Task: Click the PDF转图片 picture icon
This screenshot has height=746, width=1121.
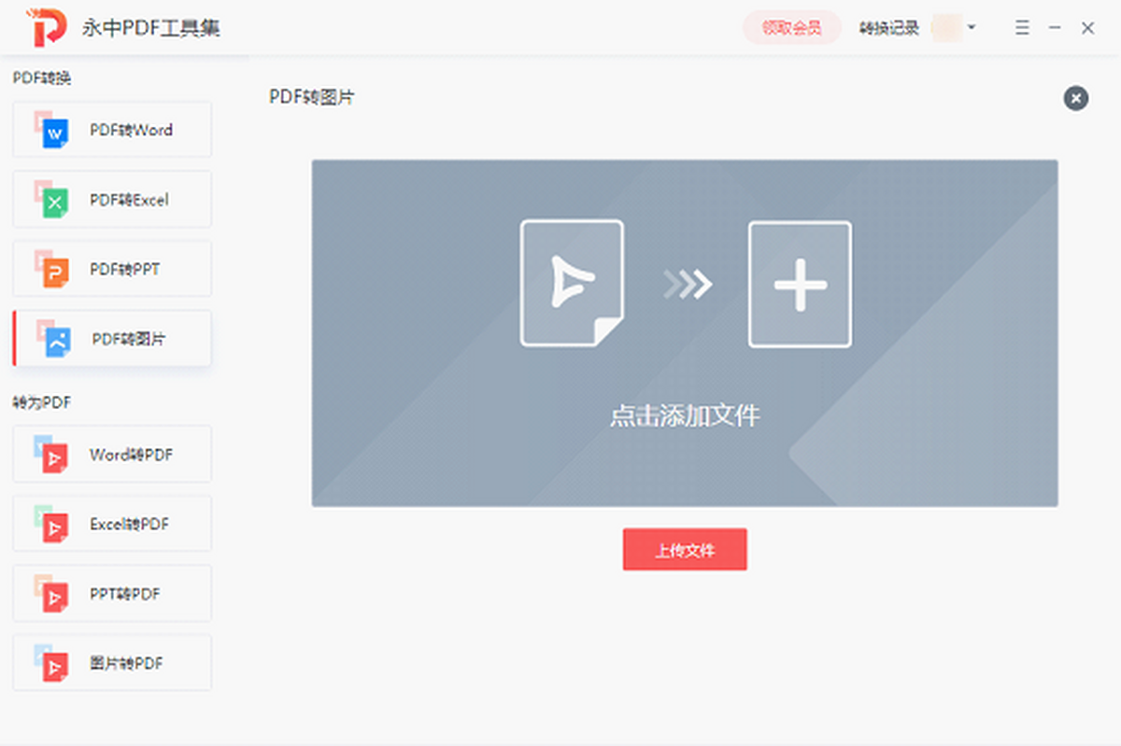Action: click(56, 342)
